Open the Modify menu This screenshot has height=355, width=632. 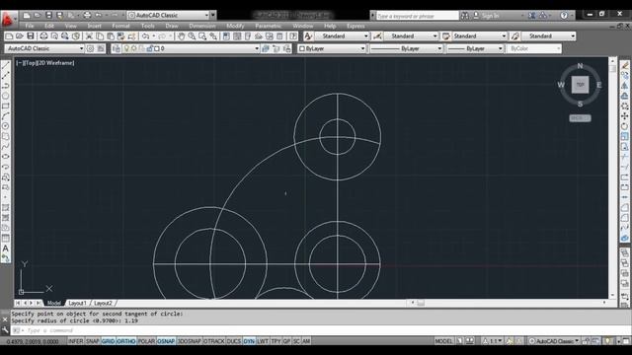235,26
